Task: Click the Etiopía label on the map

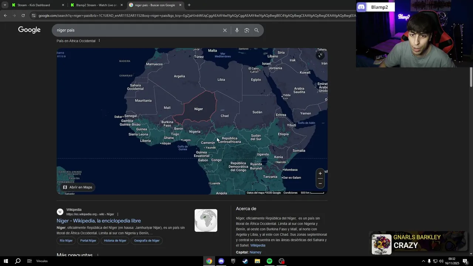Action: pyautogui.click(x=283, y=134)
